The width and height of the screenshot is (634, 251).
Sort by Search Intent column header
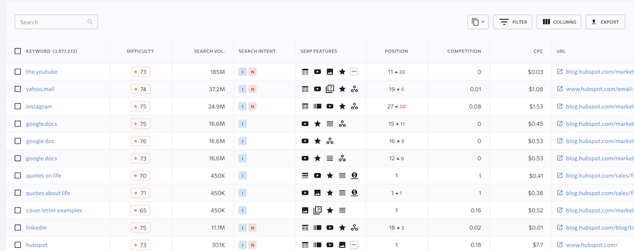257,51
